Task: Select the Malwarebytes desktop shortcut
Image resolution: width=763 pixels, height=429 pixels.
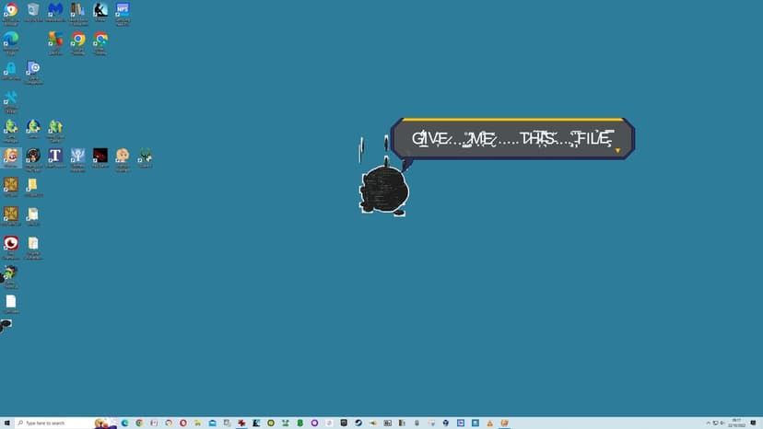Action: [x=55, y=12]
